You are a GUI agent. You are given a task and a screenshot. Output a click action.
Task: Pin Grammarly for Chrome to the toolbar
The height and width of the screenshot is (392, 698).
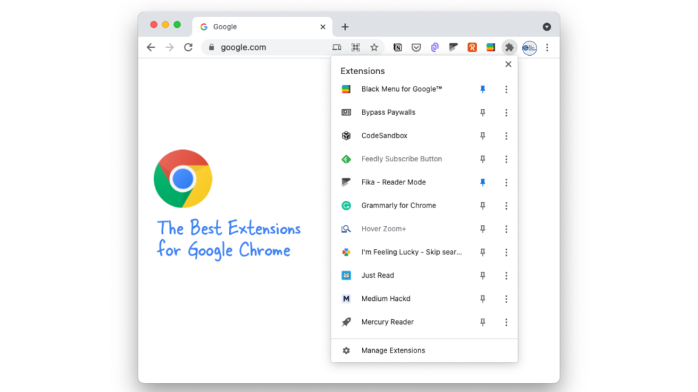tap(483, 206)
